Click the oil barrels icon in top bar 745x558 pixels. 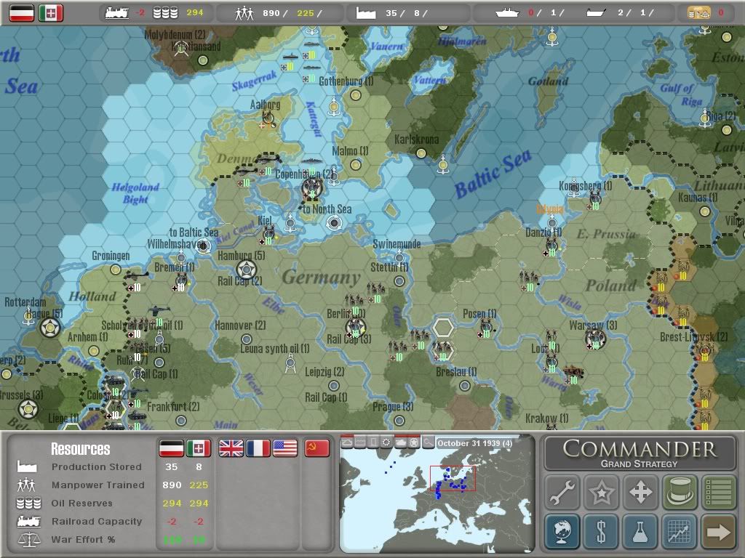tap(165, 13)
